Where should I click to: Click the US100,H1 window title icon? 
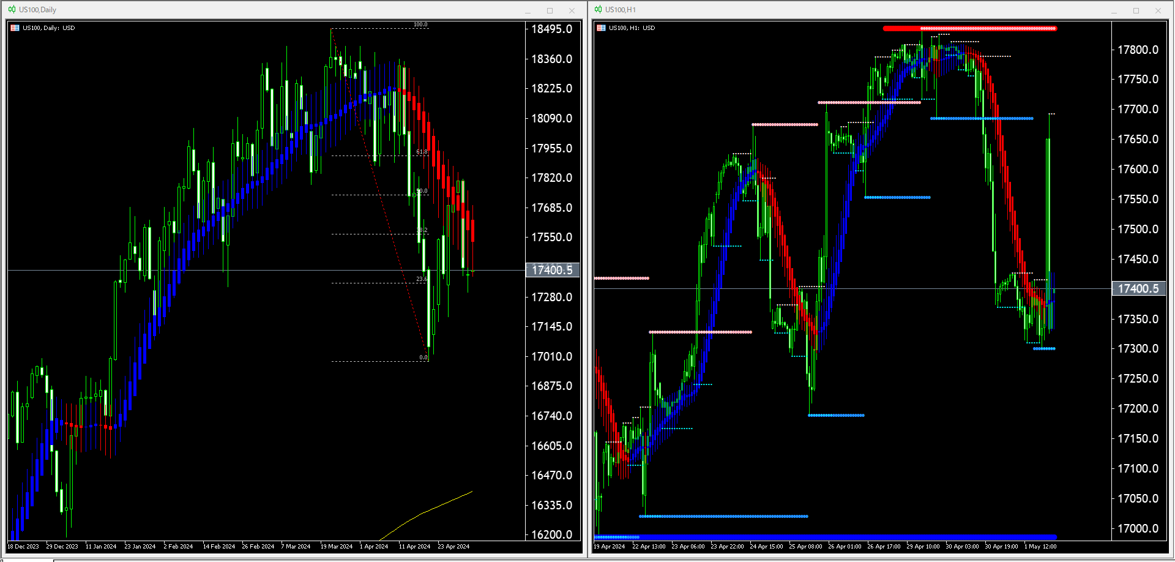click(598, 9)
